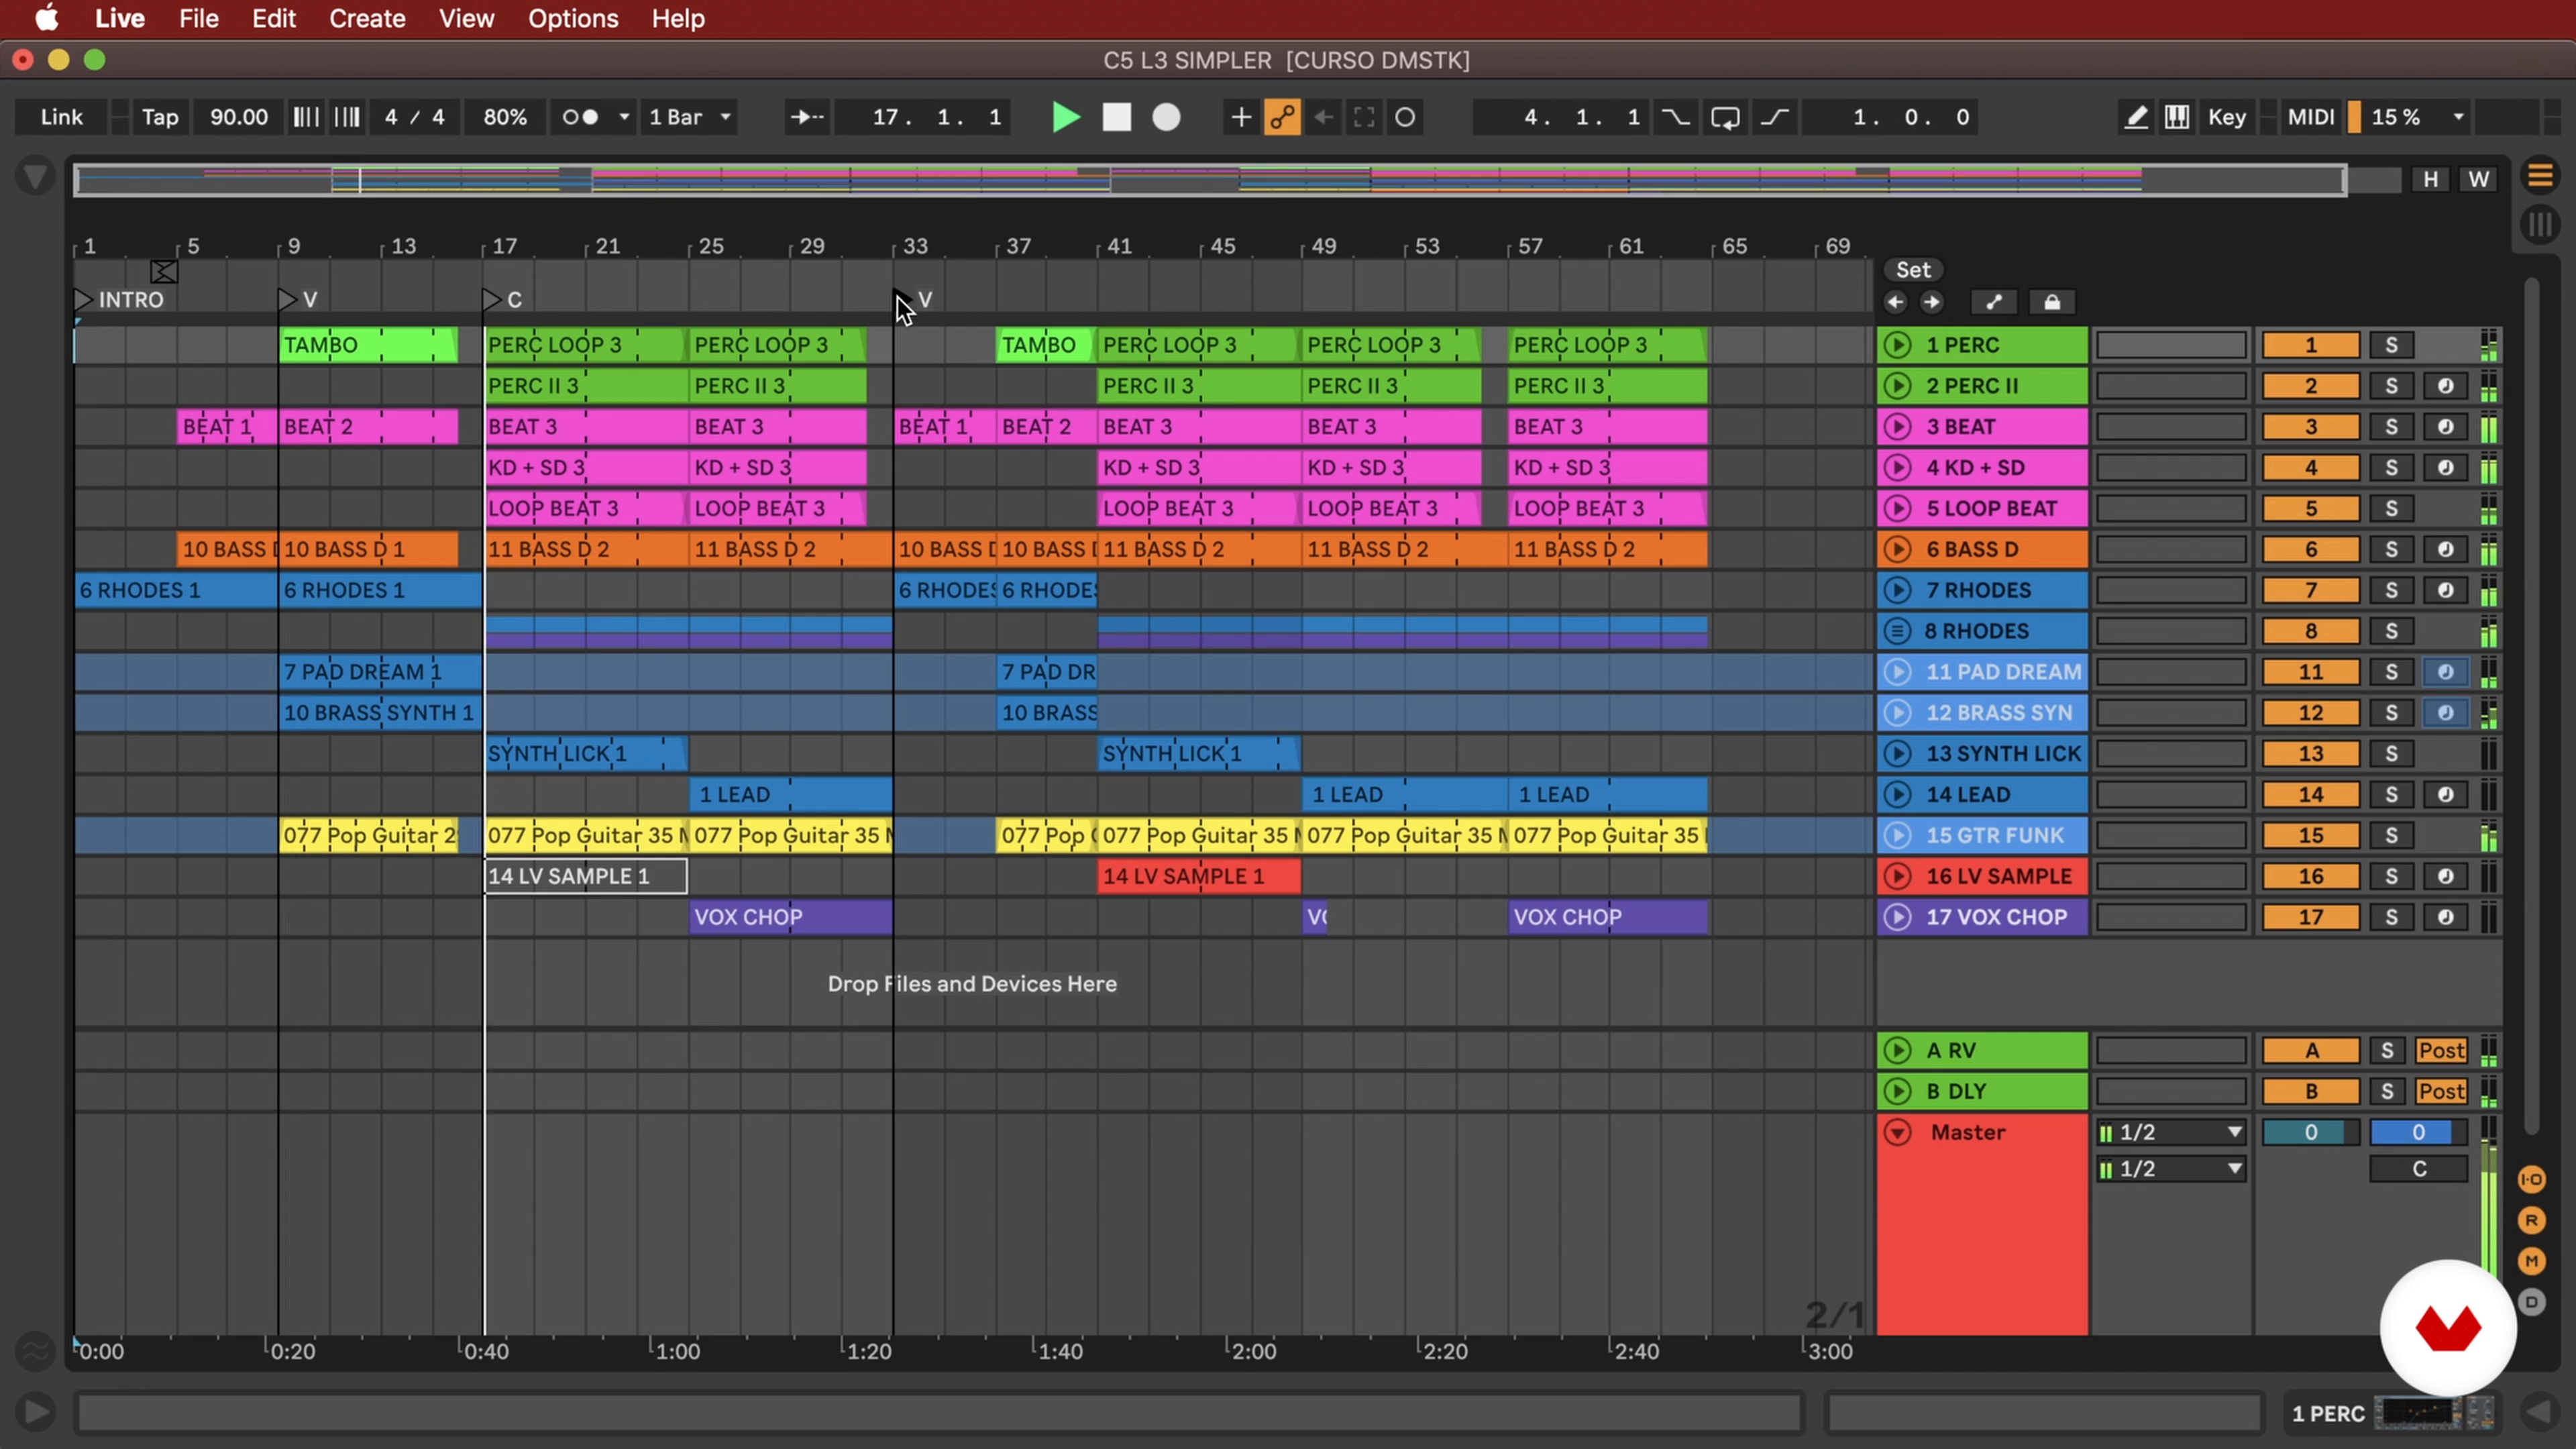Enable Follow playback button

[x=806, y=117]
